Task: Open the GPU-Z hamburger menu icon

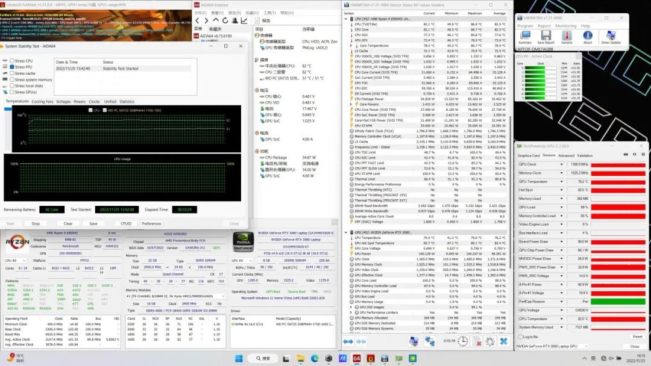Action: click(x=643, y=155)
